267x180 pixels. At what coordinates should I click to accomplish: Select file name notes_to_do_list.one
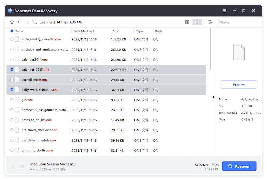37,120
